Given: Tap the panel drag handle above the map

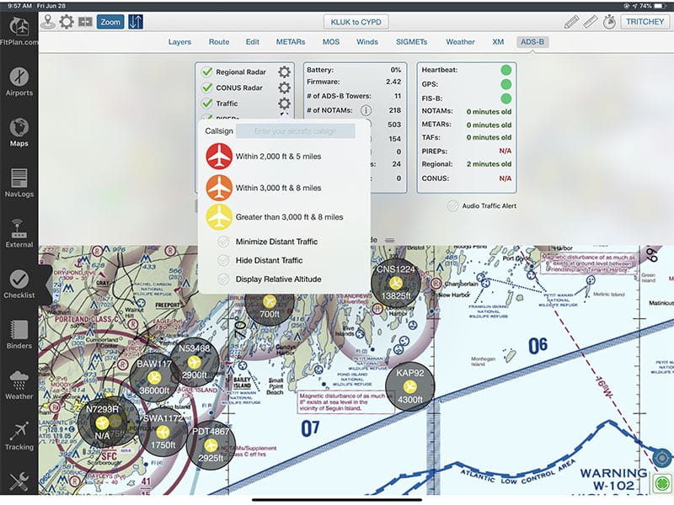Looking at the screenshot, I should tap(389, 240).
